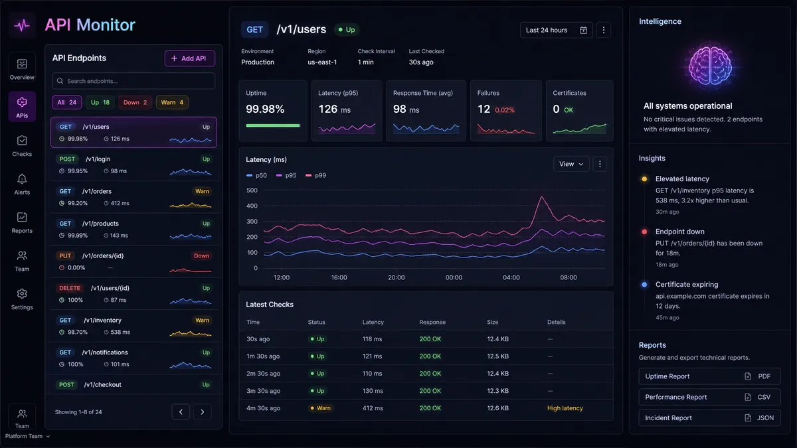Open the Alerts bell icon
This screenshot has height=448, width=797.
tap(22, 179)
